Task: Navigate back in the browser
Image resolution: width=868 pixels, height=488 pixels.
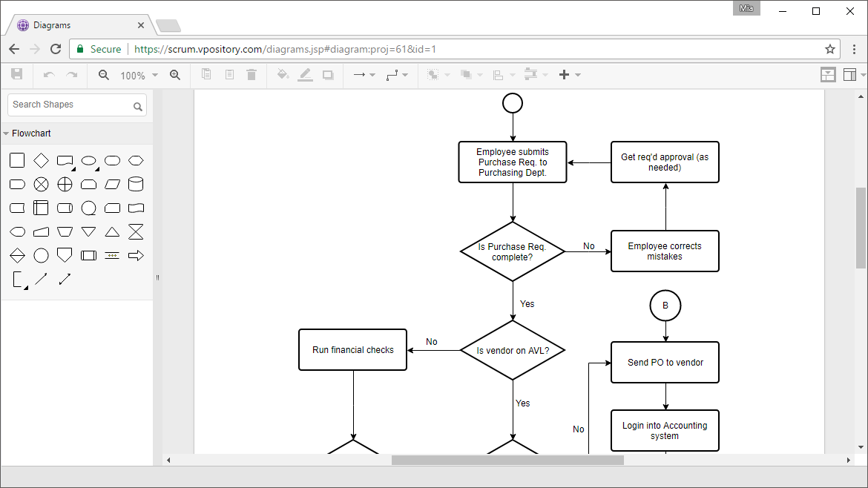Action: tap(13, 47)
